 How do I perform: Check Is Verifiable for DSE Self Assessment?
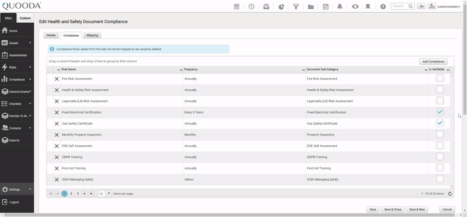click(440, 145)
